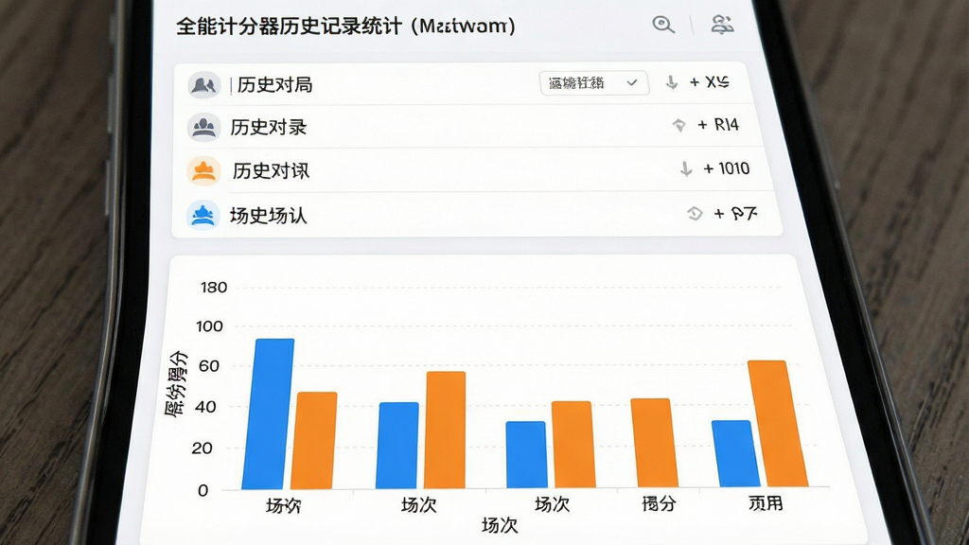Select the "+ 1010" score value

[x=726, y=168]
